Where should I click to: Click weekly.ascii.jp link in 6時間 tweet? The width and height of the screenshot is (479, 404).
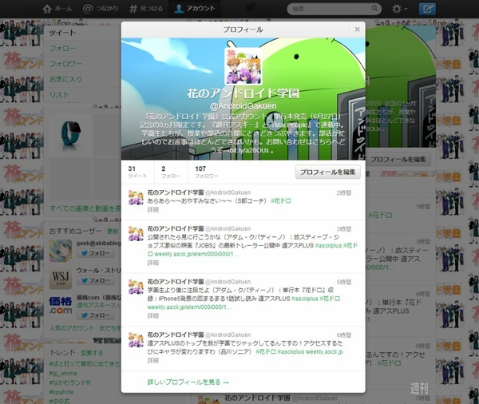[x=324, y=352]
